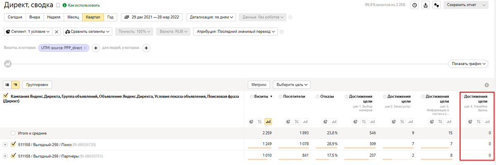Click the export report icon
Screen dimensions: 496x165
[x=425, y=5]
